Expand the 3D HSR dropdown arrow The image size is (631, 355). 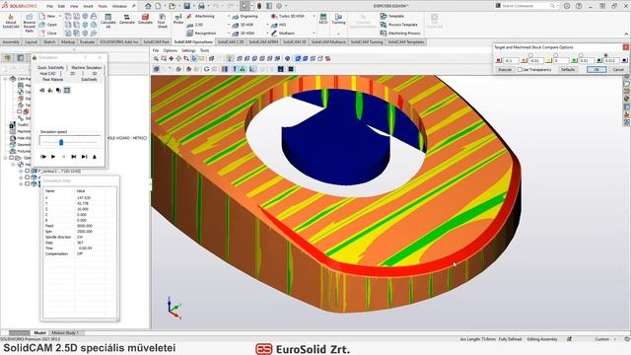click(267, 25)
